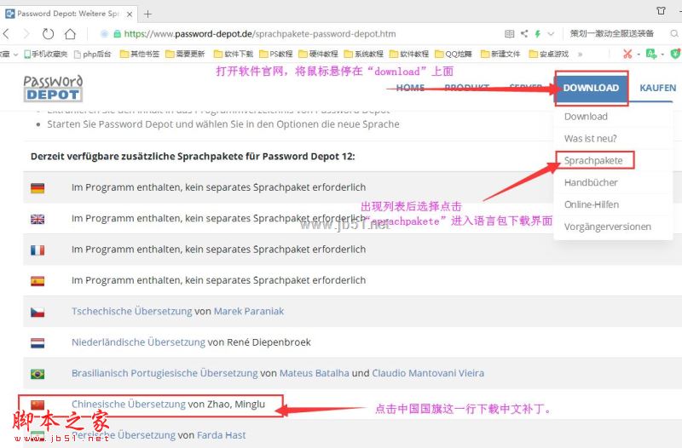
Task: Click the shirt skin icon at top right
Action: coord(662,10)
